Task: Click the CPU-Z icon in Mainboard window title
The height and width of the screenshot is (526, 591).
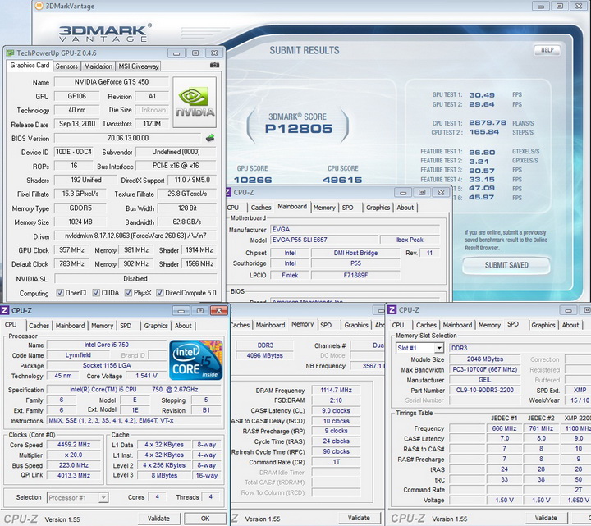Action: coord(227,192)
